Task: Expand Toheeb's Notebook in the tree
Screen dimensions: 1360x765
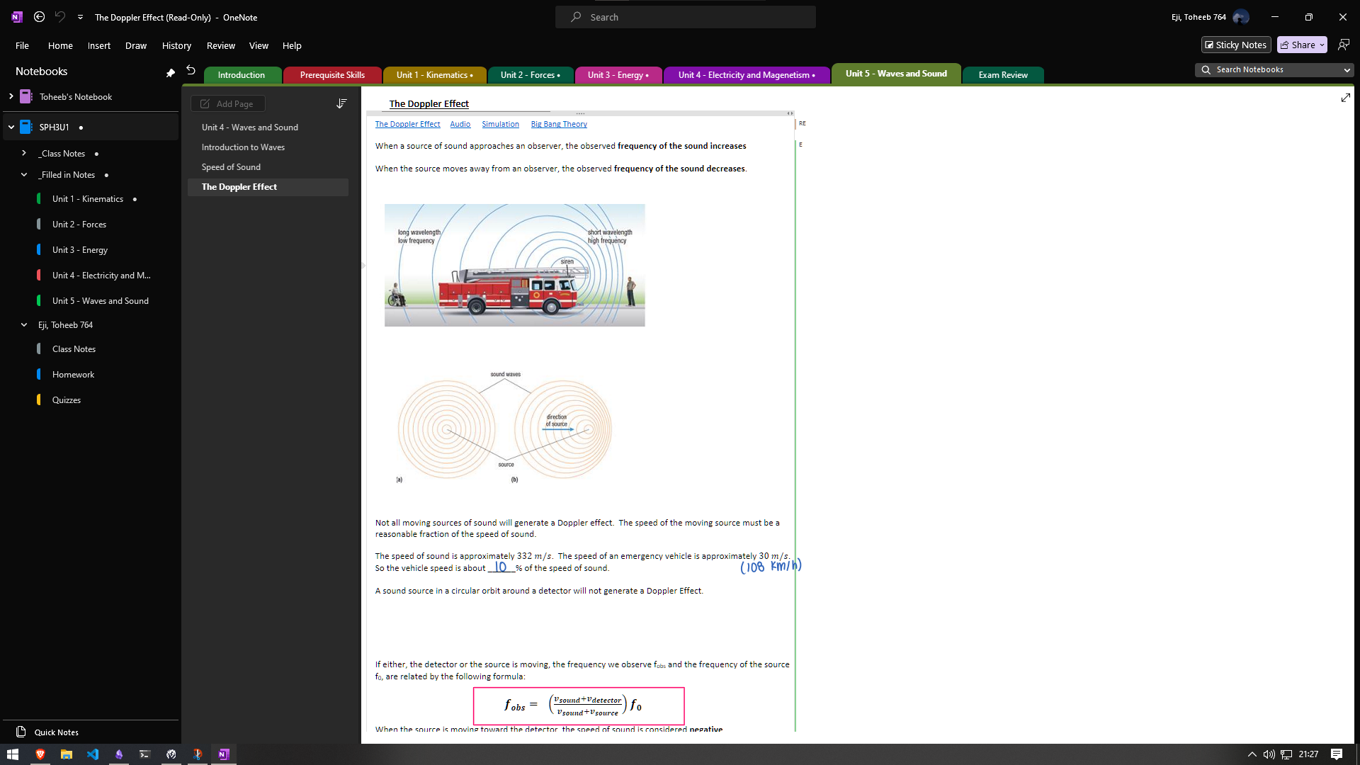Action: pos(11,96)
